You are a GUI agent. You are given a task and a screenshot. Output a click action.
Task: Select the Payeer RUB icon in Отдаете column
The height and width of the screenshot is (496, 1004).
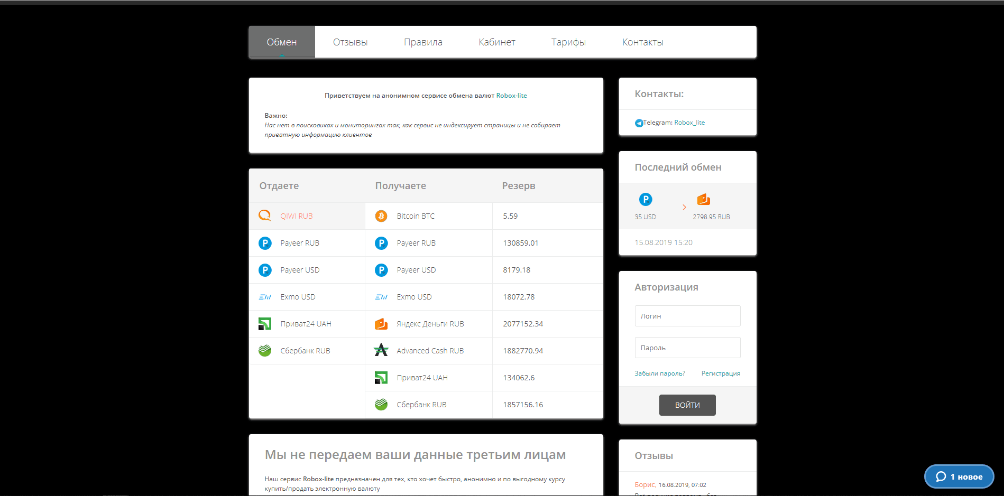[x=265, y=242]
